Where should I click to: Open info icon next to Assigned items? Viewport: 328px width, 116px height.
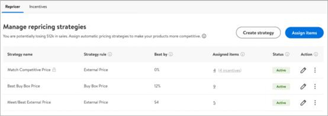click(242, 54)
